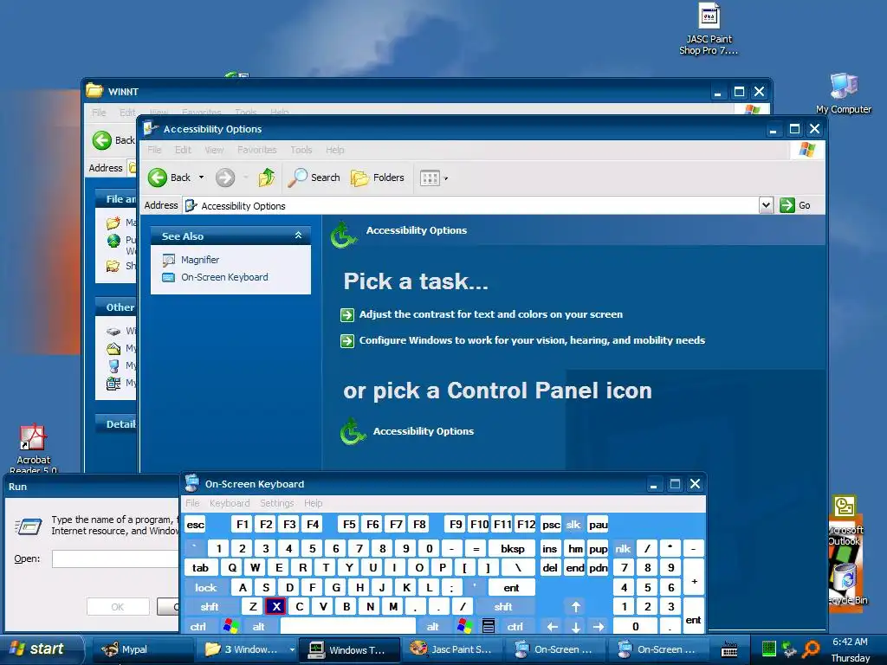Open the JASC Paint Shop Pro desktop icon
The width and height of the screenshot is (887, 665).
[x=709, y=29]
